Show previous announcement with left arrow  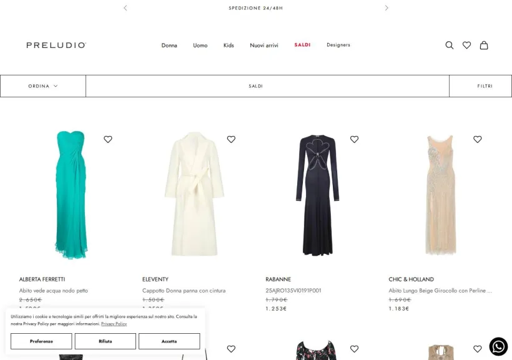(126, 8)
